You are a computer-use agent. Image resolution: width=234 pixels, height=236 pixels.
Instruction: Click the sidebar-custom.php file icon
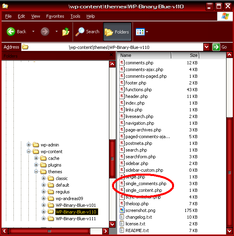click(x=122, y=170)
